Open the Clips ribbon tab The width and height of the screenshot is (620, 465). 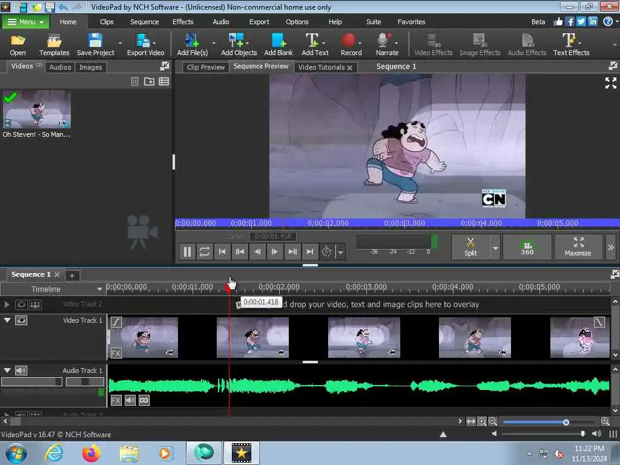(107, 22)
